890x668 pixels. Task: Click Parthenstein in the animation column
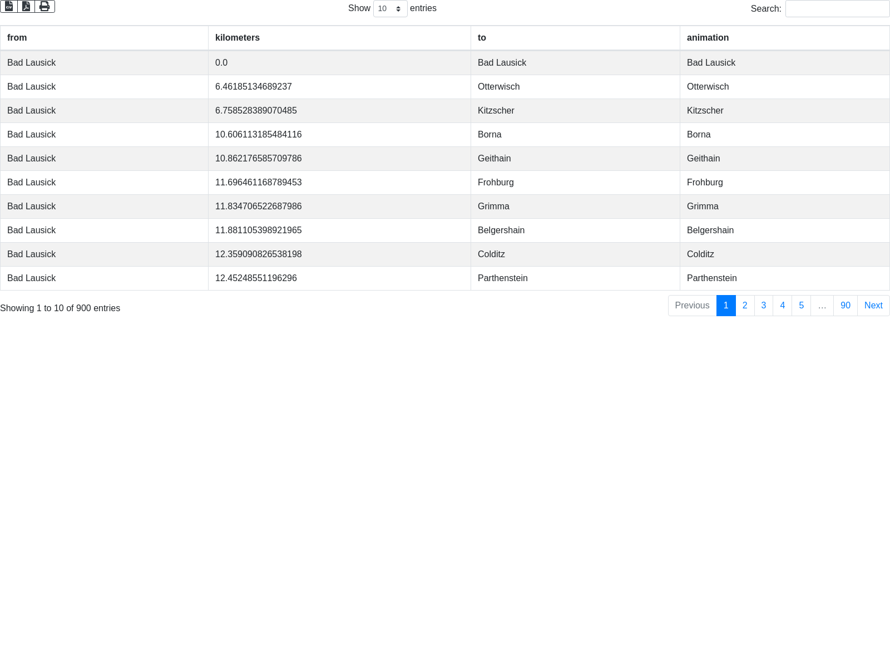click(712, 278)
